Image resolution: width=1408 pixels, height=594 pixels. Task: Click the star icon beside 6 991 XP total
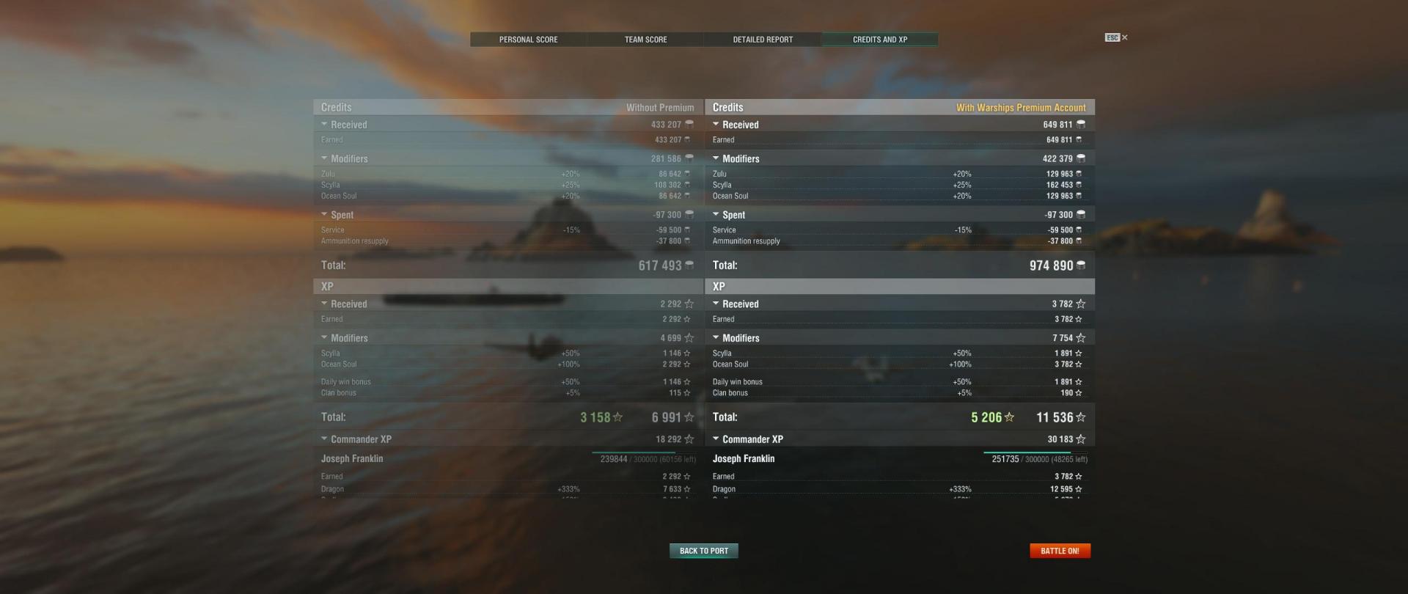[689, 417]
